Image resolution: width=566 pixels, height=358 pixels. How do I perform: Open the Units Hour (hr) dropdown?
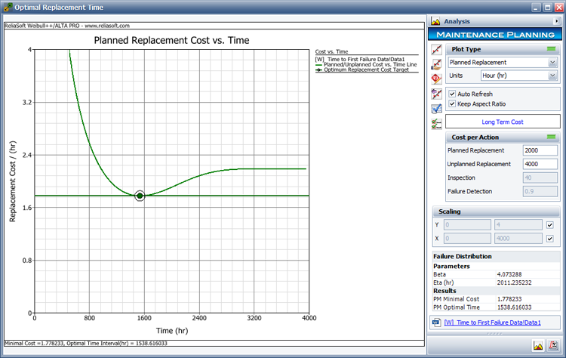(x=552, y=76)
